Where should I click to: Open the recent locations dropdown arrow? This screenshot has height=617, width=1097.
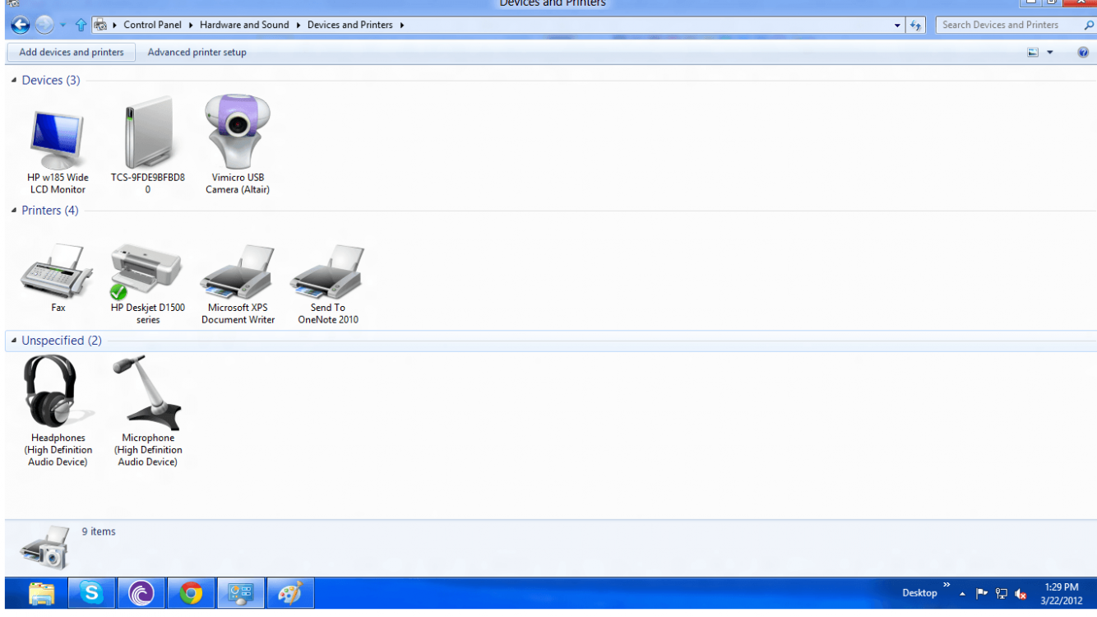point(63,26)
